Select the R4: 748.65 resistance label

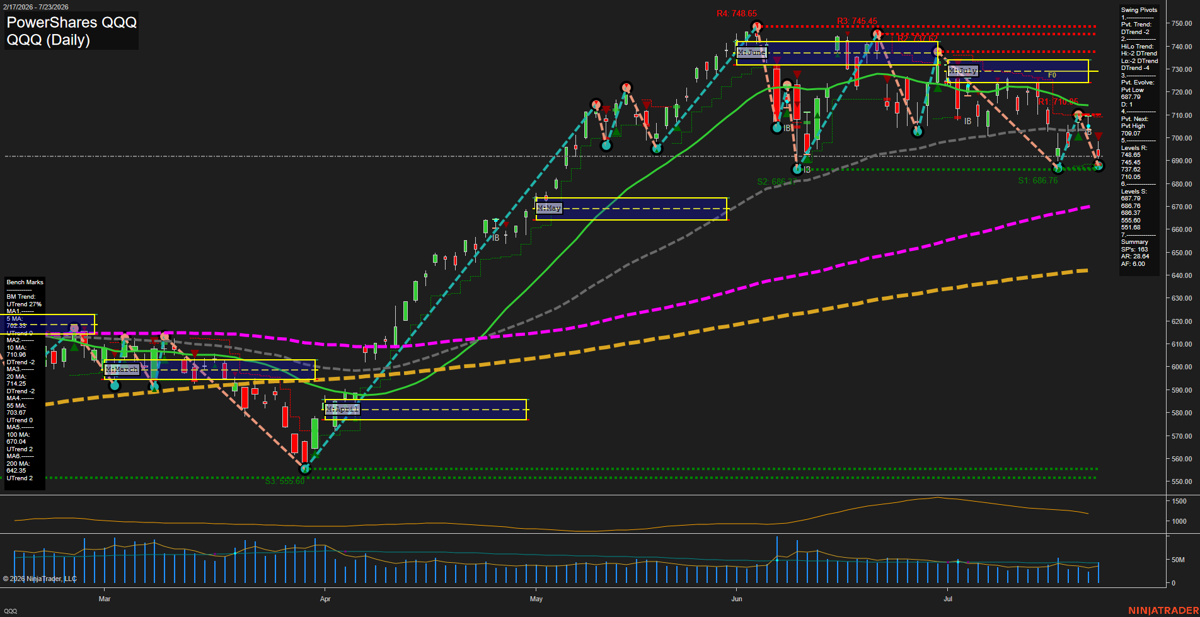(736, 13)
